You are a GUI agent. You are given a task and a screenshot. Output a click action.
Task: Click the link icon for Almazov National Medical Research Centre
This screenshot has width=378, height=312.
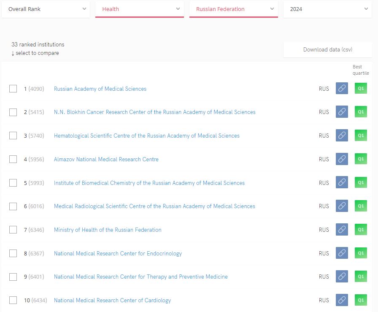(x=342, y=159)
